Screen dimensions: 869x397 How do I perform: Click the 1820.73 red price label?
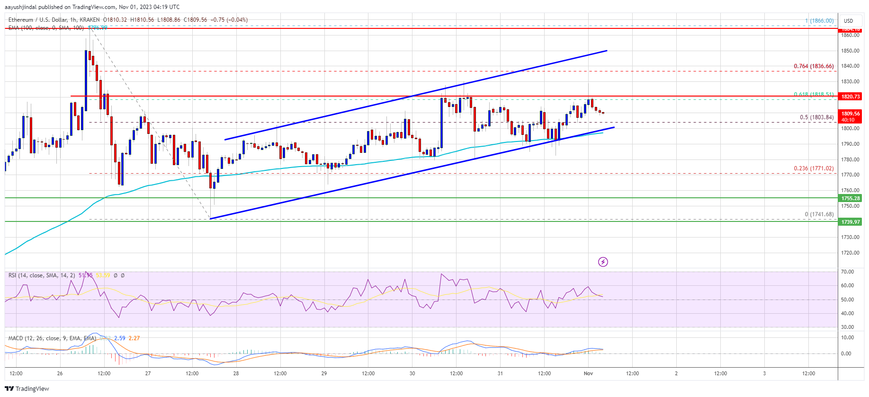coord(850,97)
